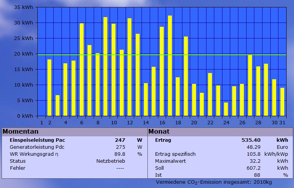This screenshot has width=294, height=188.
Task: Click x-axis day label 30
Action: click(275, 123)
